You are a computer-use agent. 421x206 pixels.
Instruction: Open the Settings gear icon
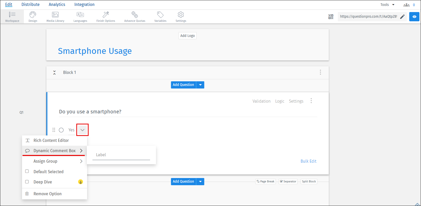pos(181,17)
